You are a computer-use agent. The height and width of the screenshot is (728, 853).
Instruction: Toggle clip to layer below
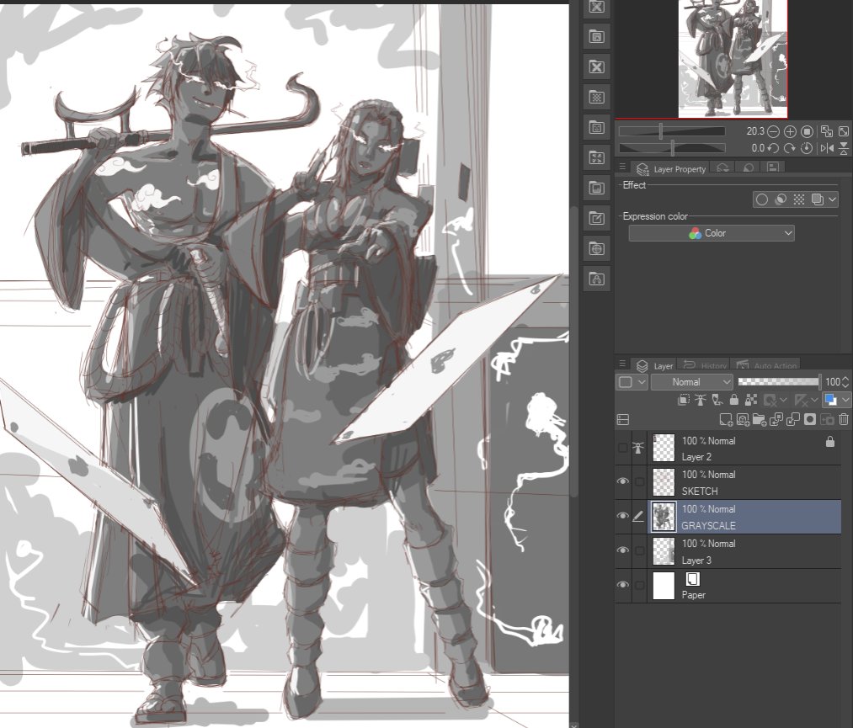coord(684,400)
